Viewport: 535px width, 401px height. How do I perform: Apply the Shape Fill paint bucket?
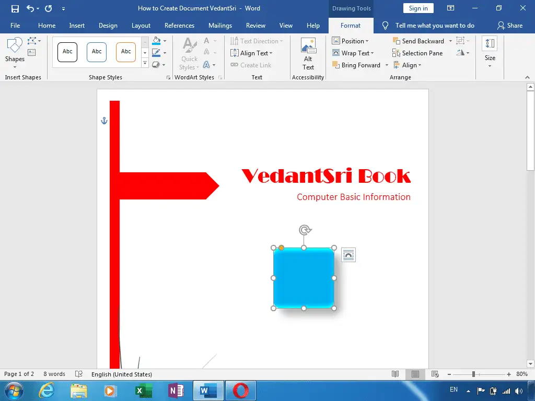point(156,41)
